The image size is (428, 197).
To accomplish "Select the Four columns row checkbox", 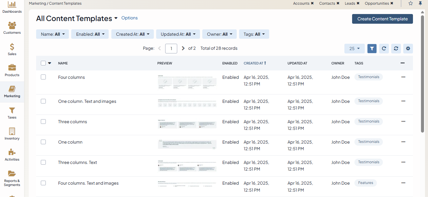I will click(43, 77).
